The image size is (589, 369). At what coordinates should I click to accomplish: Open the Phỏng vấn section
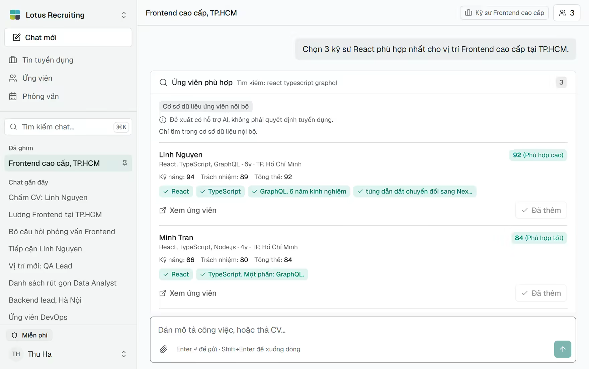pos(68,96)
